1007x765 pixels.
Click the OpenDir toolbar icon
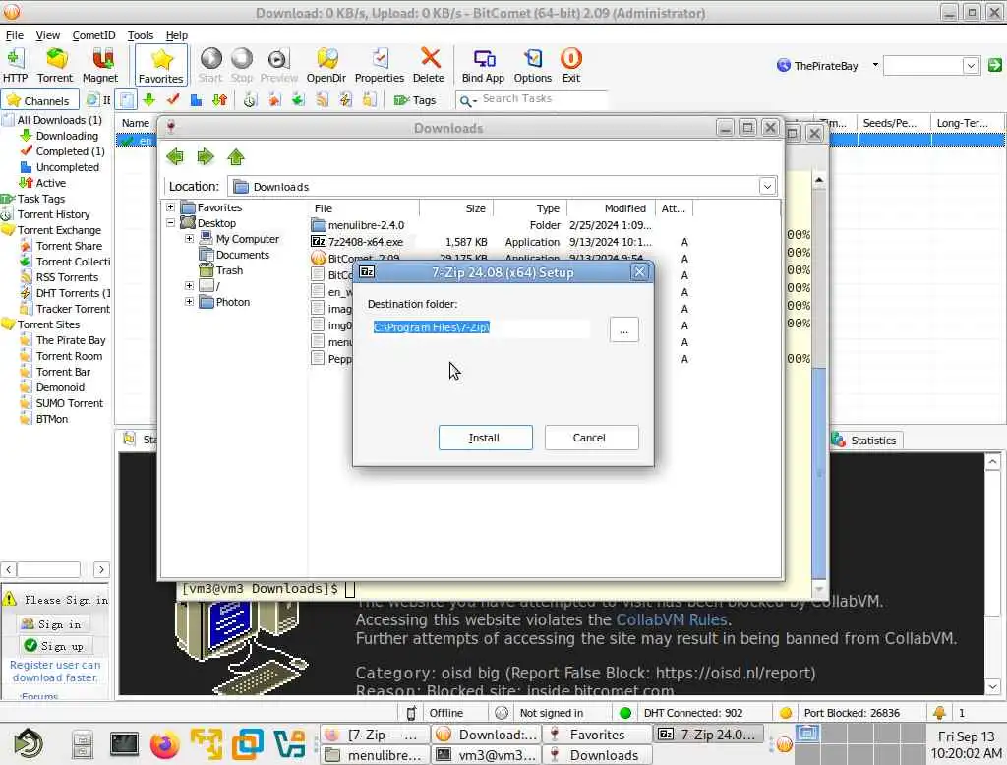[x=326, y=66]
